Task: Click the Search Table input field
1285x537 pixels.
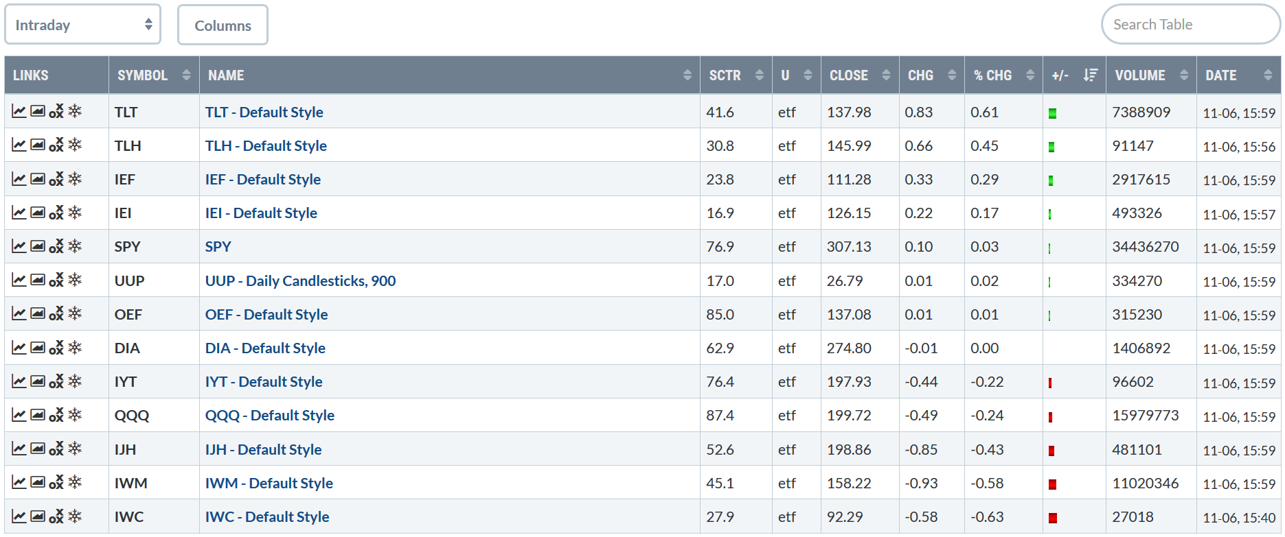Action: tap(1191, 25)
